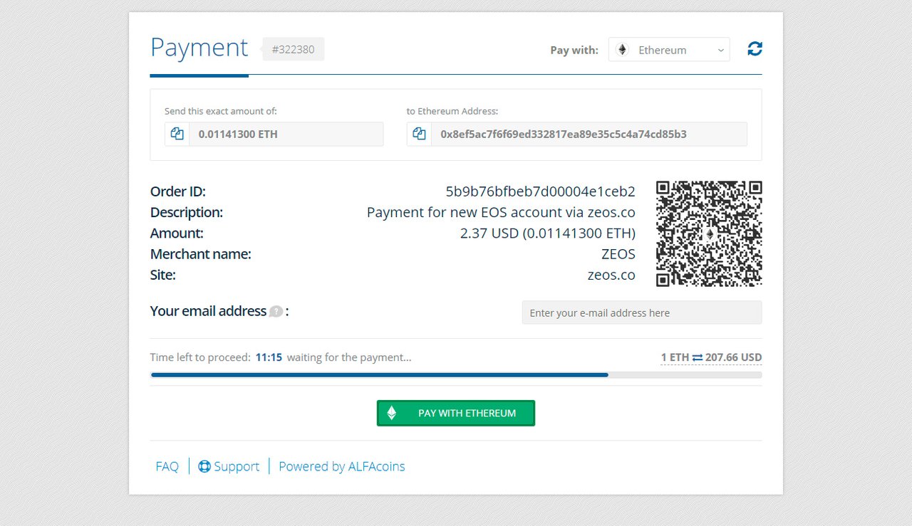Follow the Powered by ALFAcoins link

pyautogui.click(x=342, y=467)
